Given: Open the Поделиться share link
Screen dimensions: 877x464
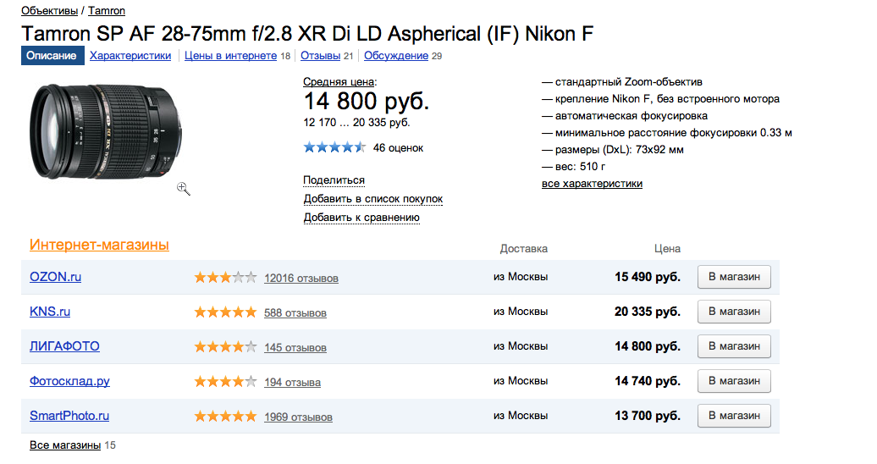Looking at the screenshot, I should coord(334,180).
